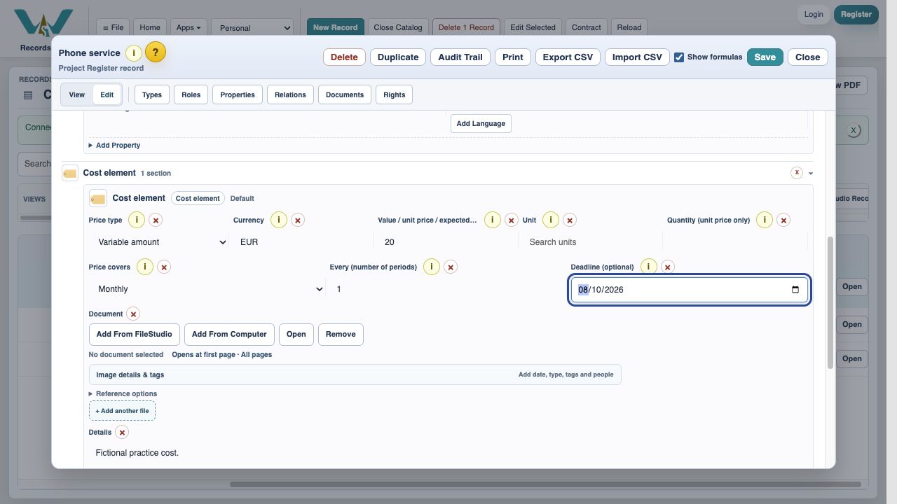This screenshot has height=504, width=897.
Task: Open the yellow question mark help icon
Action: 156,52
